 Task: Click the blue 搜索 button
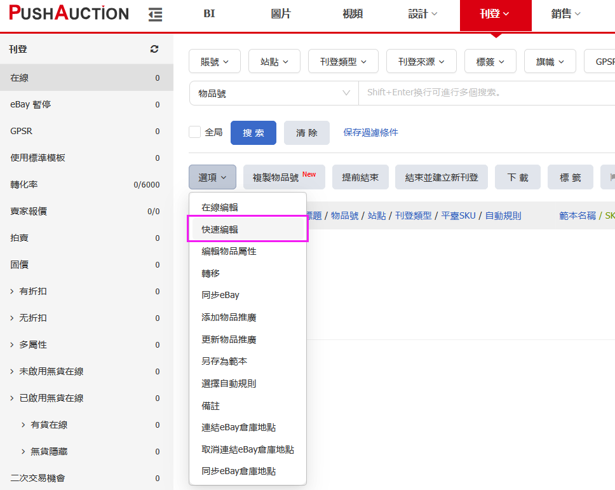click(x=253, y=133)
